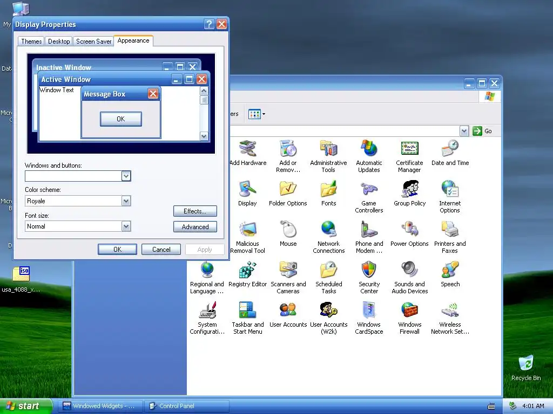Open Folder Options icon
This screenshot has height=414, width=553.
[x=288, y=194]
